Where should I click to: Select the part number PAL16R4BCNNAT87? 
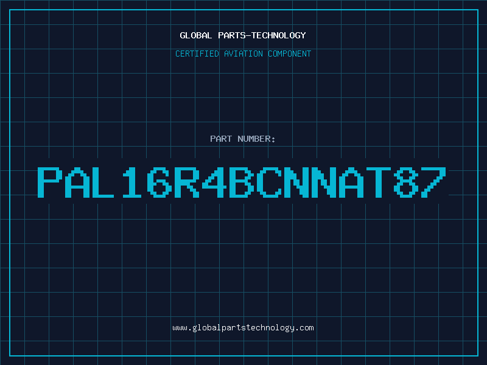coord(242,182)
